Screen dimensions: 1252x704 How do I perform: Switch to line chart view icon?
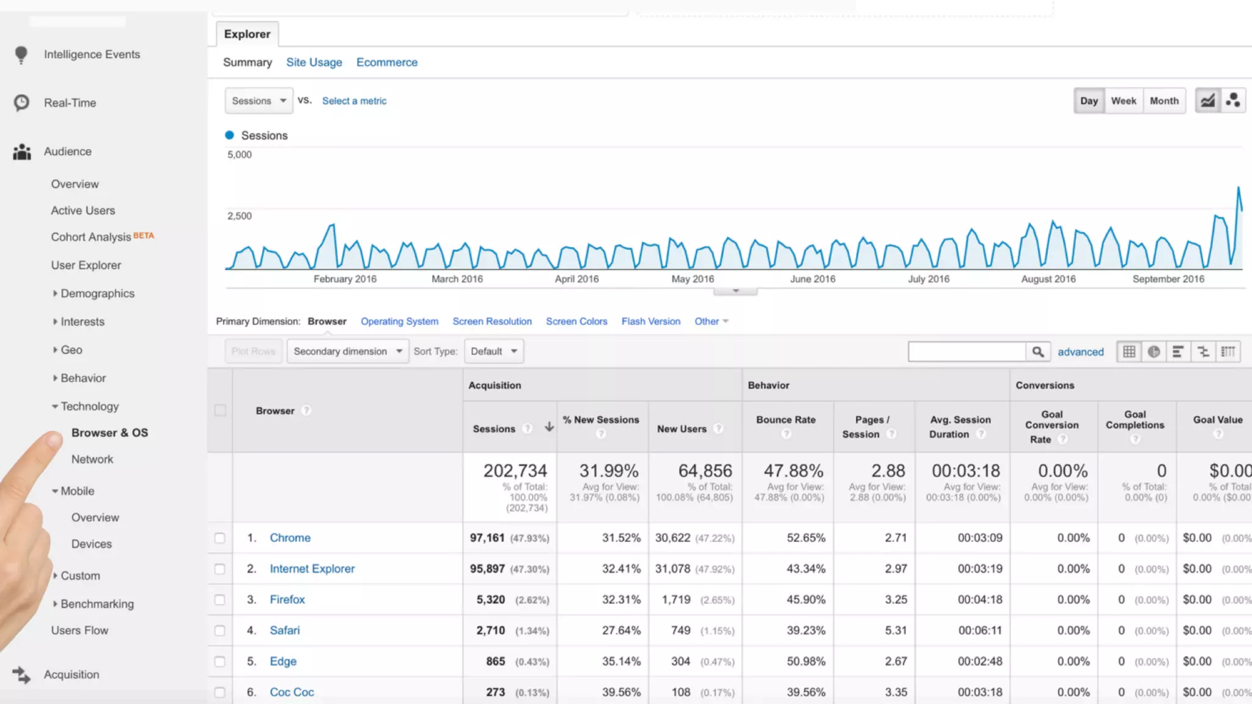(x=1207, y=101)
